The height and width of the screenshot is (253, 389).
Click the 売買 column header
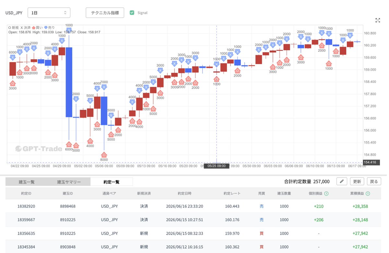coord(261,193)
